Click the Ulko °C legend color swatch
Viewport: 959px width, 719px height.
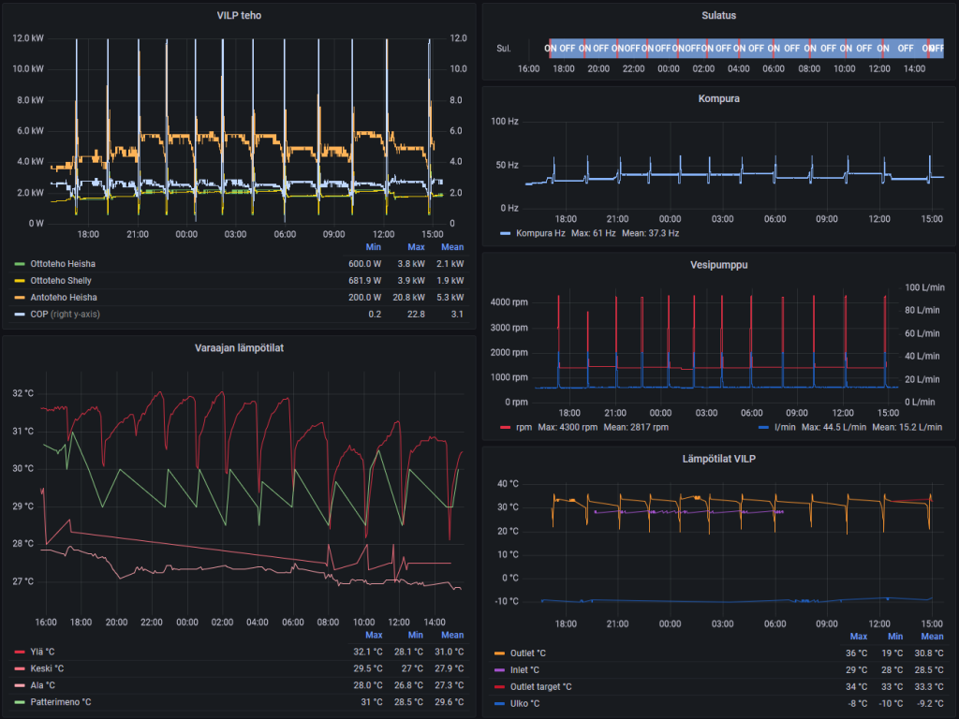499,703
